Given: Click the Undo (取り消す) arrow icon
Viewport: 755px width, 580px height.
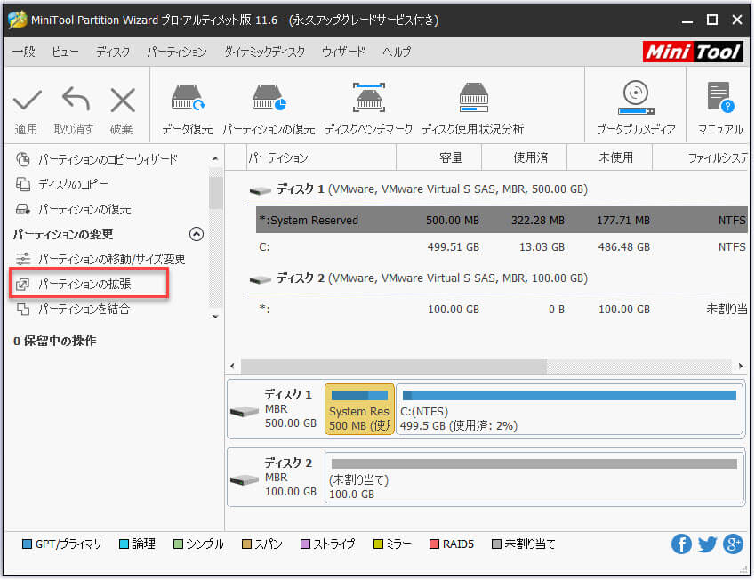Looking at the screenshot, I should (74, 101).
